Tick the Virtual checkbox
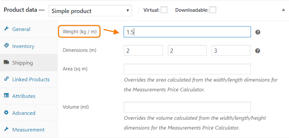 click(164, 10)
